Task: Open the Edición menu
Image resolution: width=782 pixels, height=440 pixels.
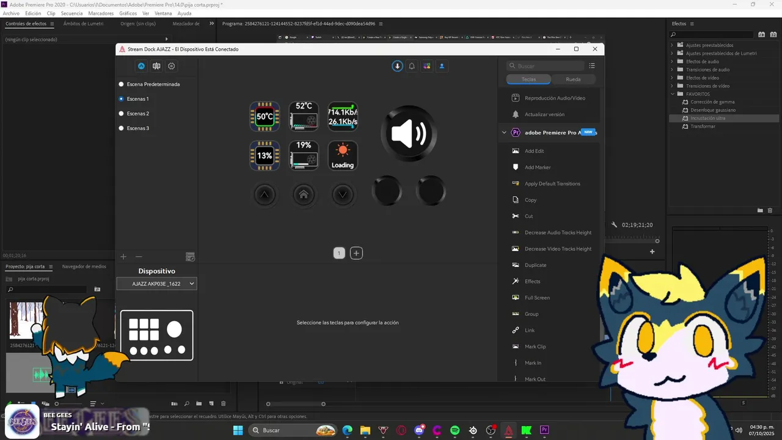Action: tap(33, 13)
